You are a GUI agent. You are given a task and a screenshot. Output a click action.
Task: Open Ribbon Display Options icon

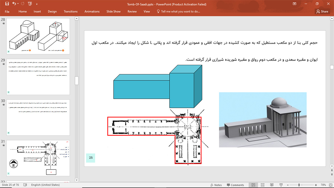pos(295,4)
